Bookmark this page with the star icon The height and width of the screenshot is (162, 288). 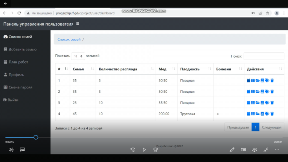click(x=268, y=13)
